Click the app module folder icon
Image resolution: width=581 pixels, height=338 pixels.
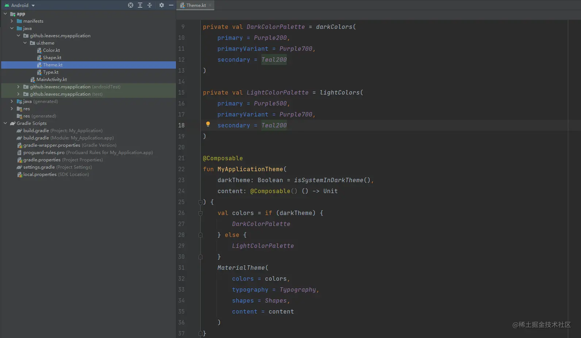tap(13, 14)
